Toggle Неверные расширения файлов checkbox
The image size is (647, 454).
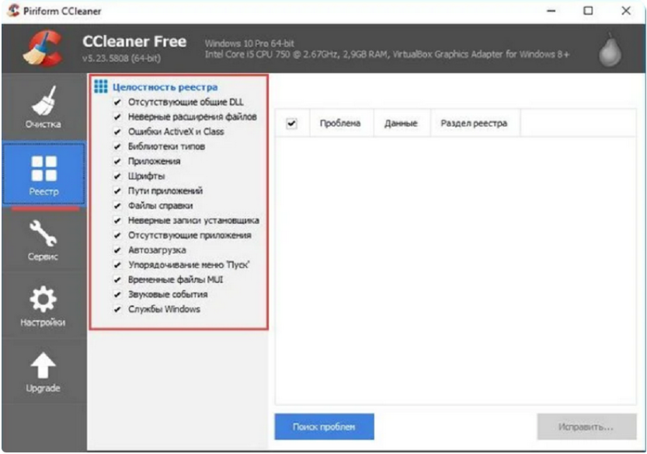click(117, 117)
